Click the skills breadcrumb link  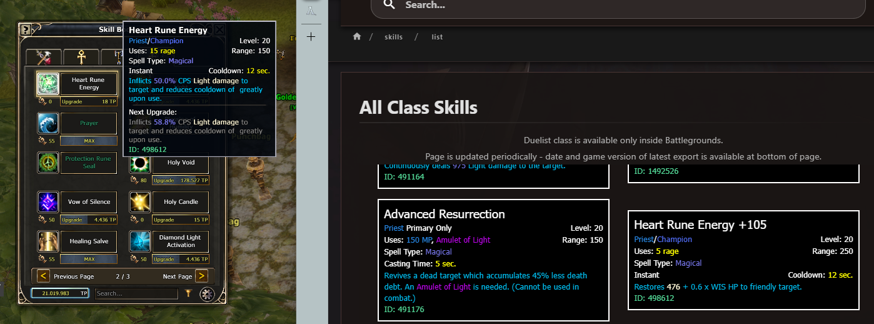click(x=393, y=37)
